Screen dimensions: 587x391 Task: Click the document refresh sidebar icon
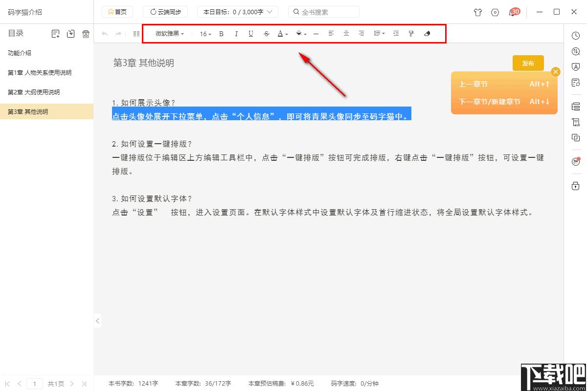(x=575, y=83)
